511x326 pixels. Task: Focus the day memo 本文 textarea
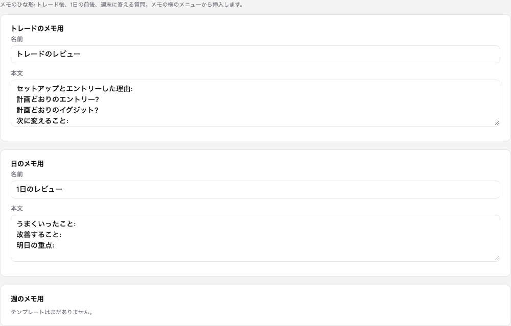tap(255, 238)
